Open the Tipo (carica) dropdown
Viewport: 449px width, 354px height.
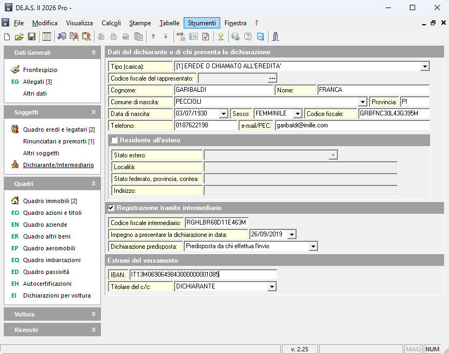425,66
